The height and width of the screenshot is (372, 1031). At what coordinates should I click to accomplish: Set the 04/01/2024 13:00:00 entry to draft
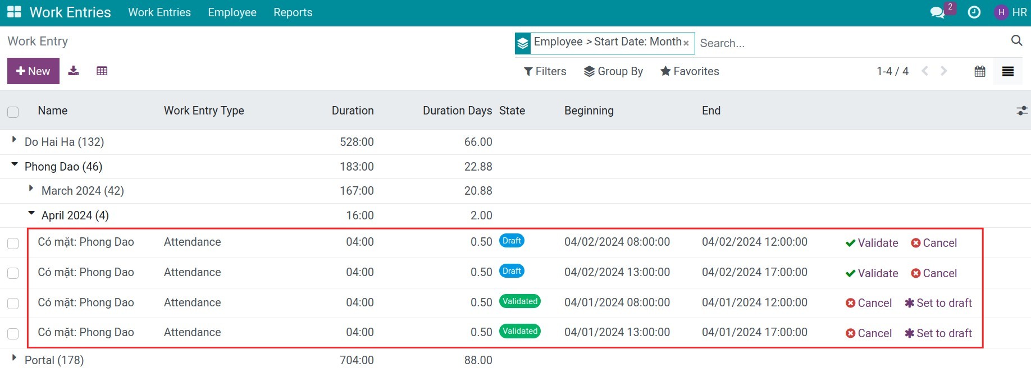pos(938,333)
